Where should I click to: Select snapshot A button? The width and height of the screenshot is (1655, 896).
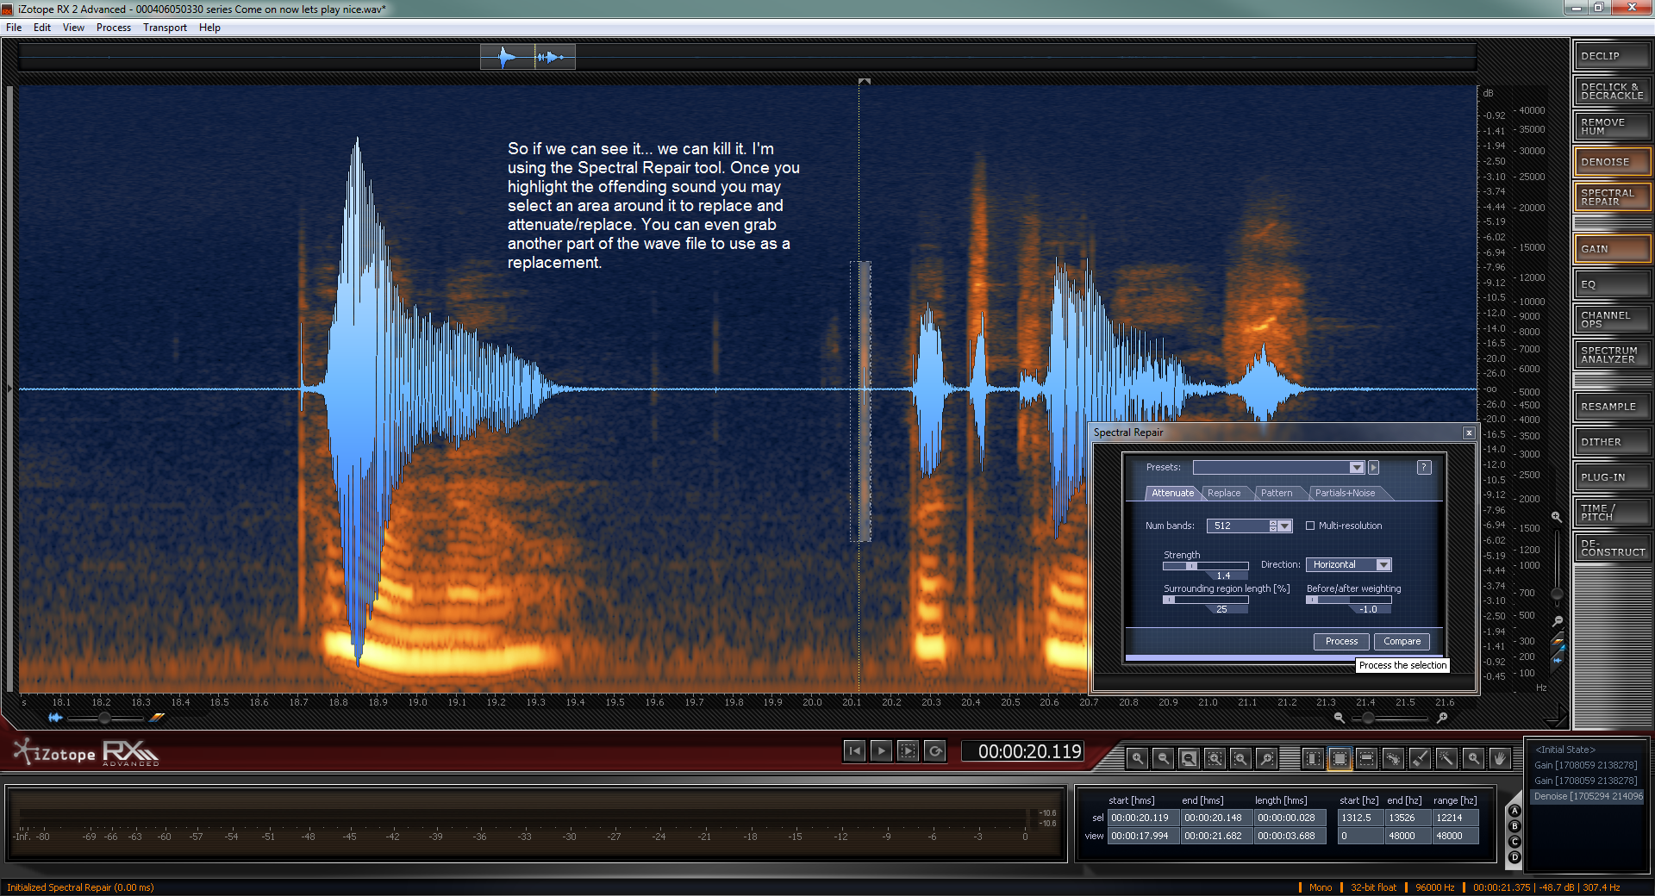coord(1514,811)
